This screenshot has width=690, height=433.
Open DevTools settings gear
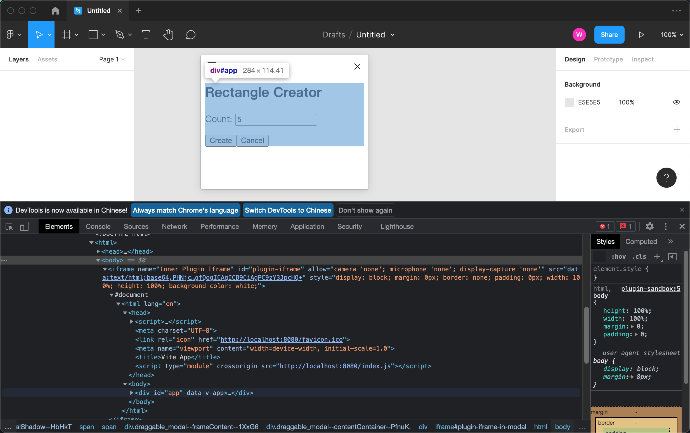click(x=649, y=226)
